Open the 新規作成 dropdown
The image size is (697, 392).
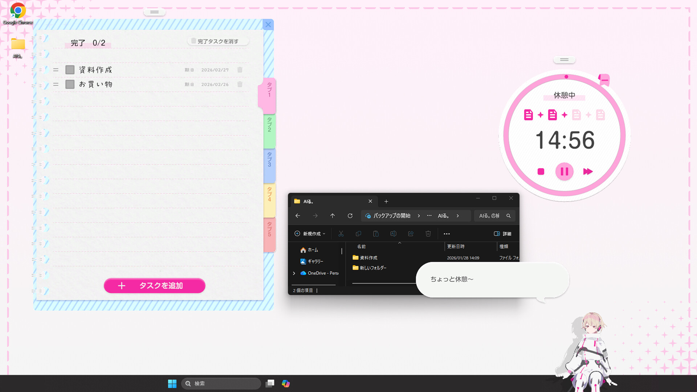click(310, 234)
